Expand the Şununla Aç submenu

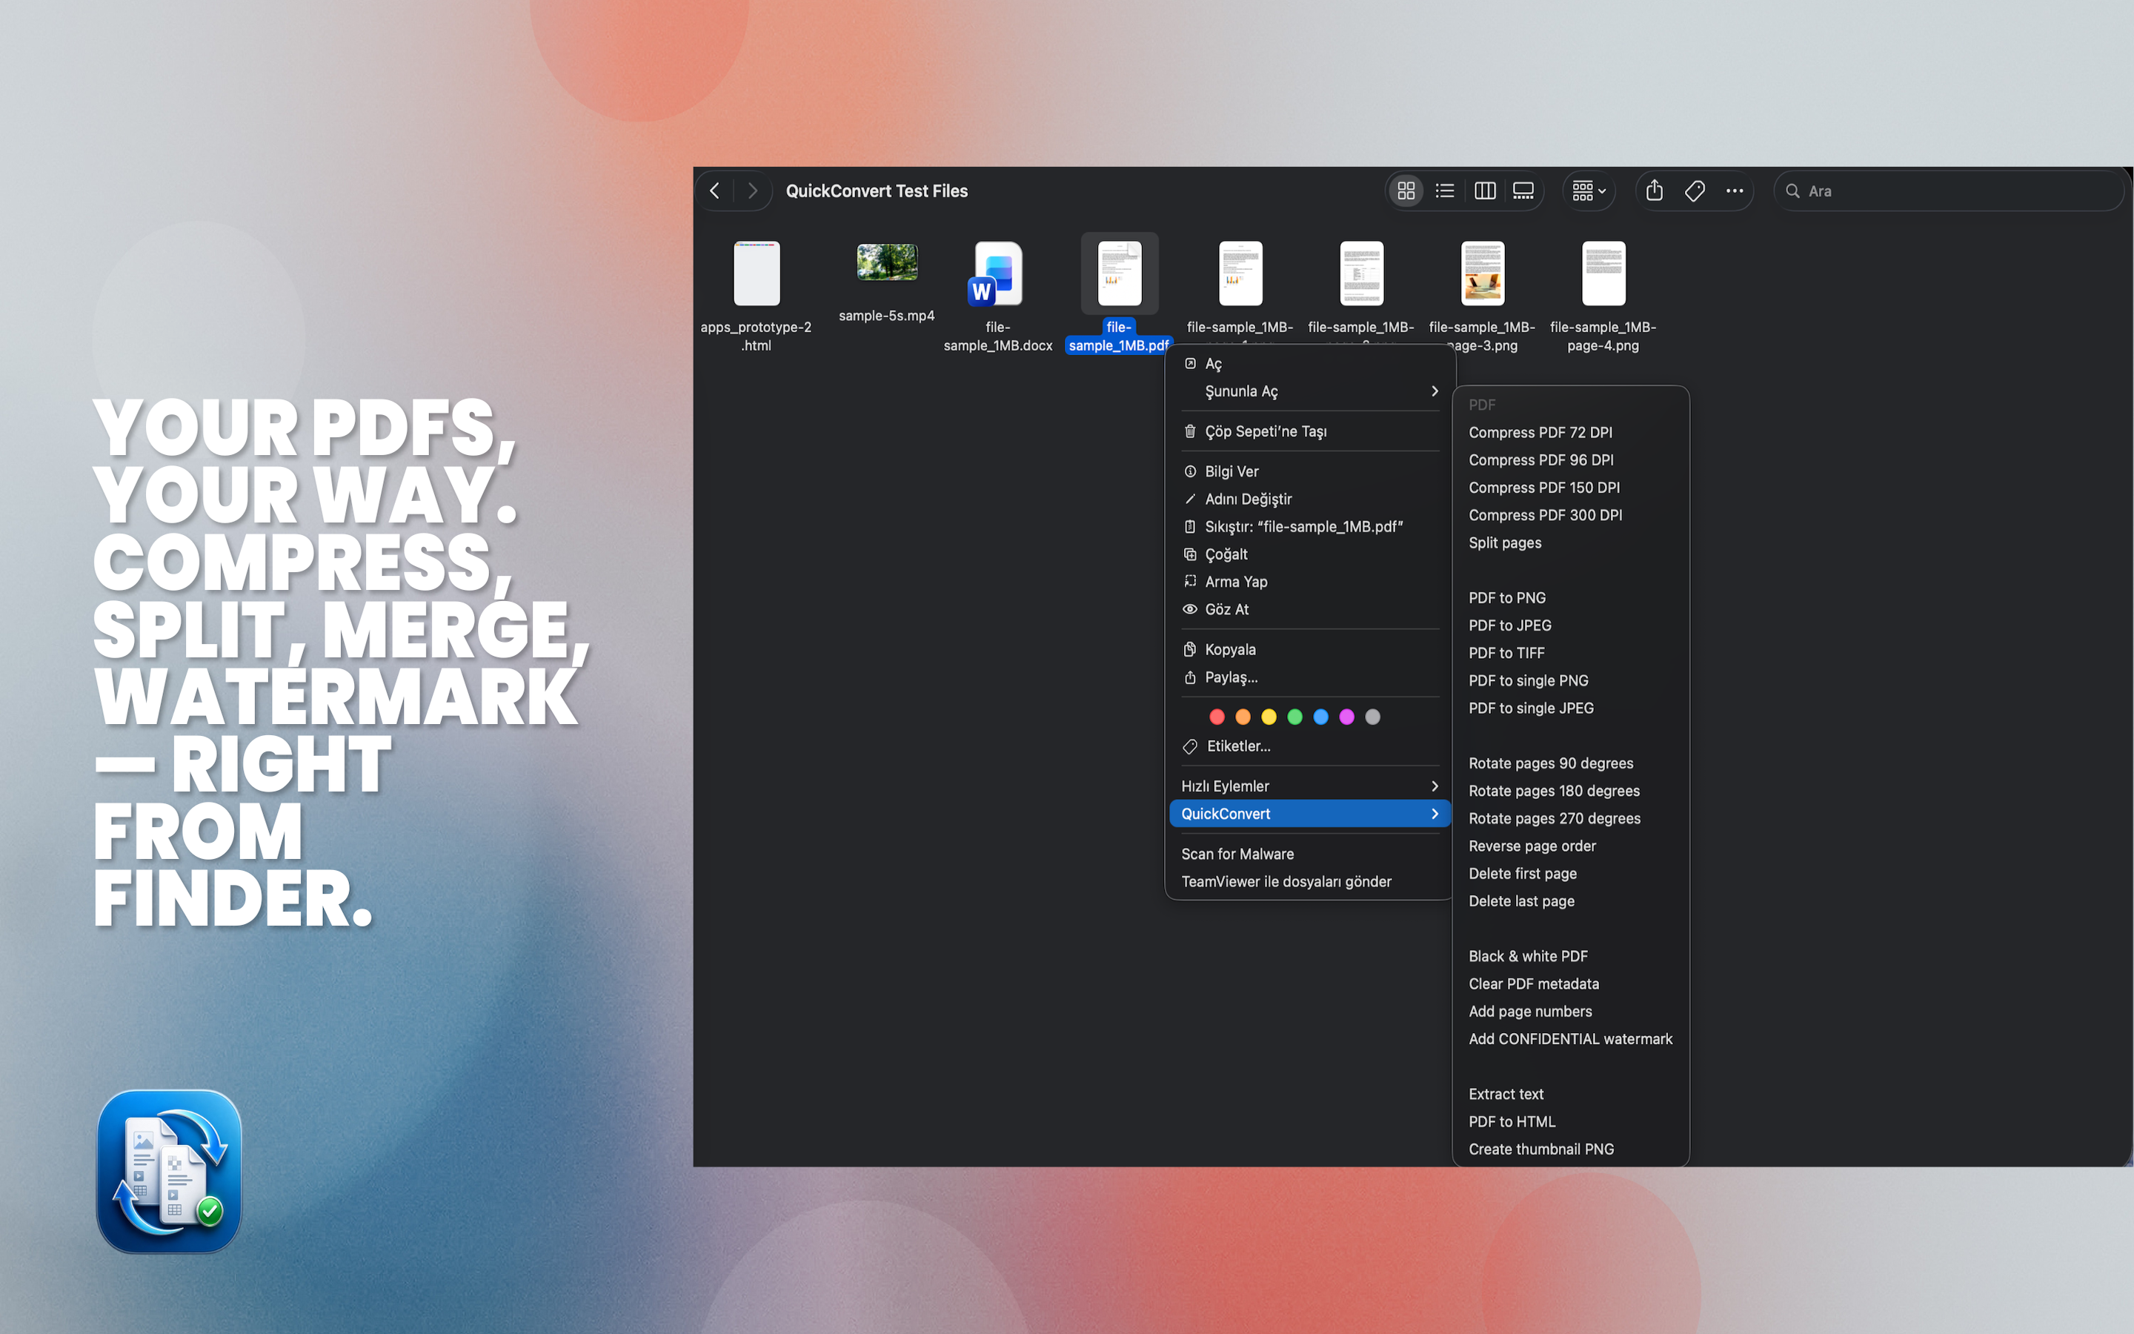coord(1309,391)
